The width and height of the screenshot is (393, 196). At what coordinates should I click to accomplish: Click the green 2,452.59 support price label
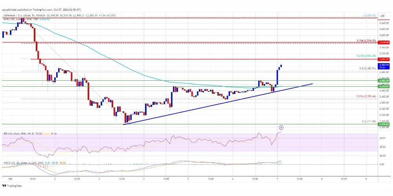point(384,81)
